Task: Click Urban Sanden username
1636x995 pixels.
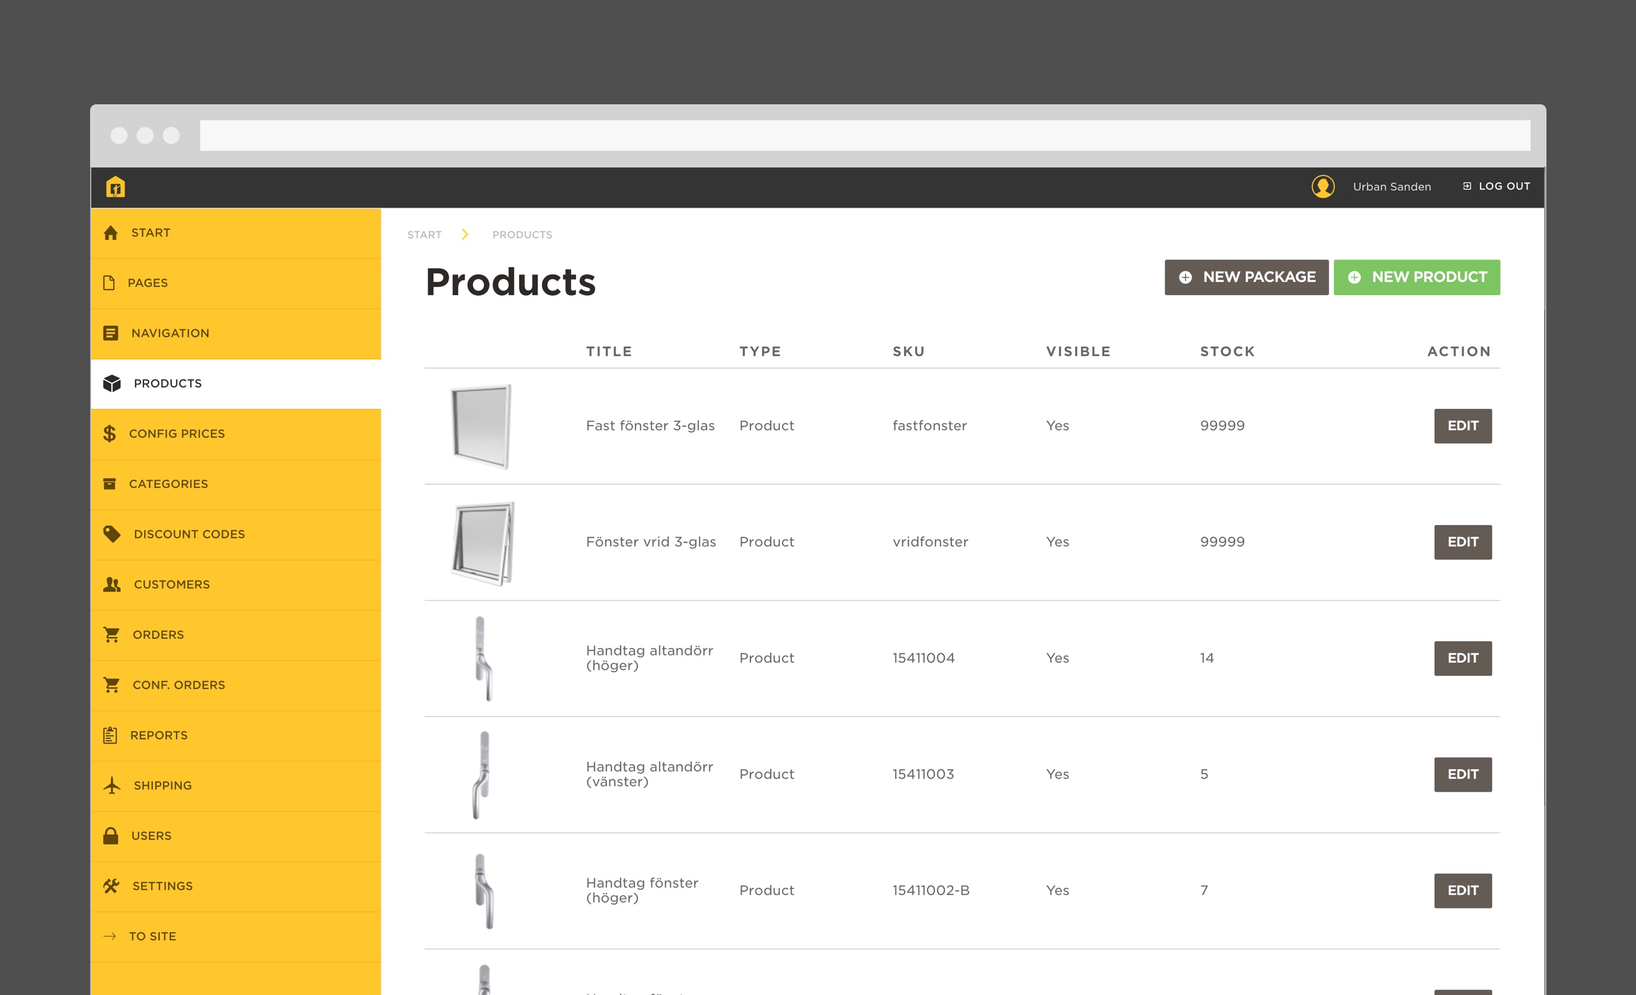Action: pyautogui.click(x=1392, y=187)
